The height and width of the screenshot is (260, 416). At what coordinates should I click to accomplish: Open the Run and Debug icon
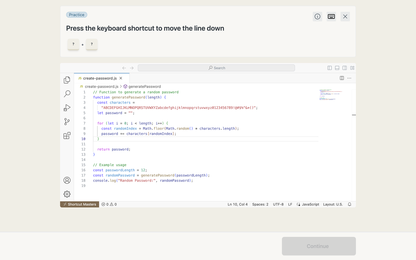coord(67,108)
